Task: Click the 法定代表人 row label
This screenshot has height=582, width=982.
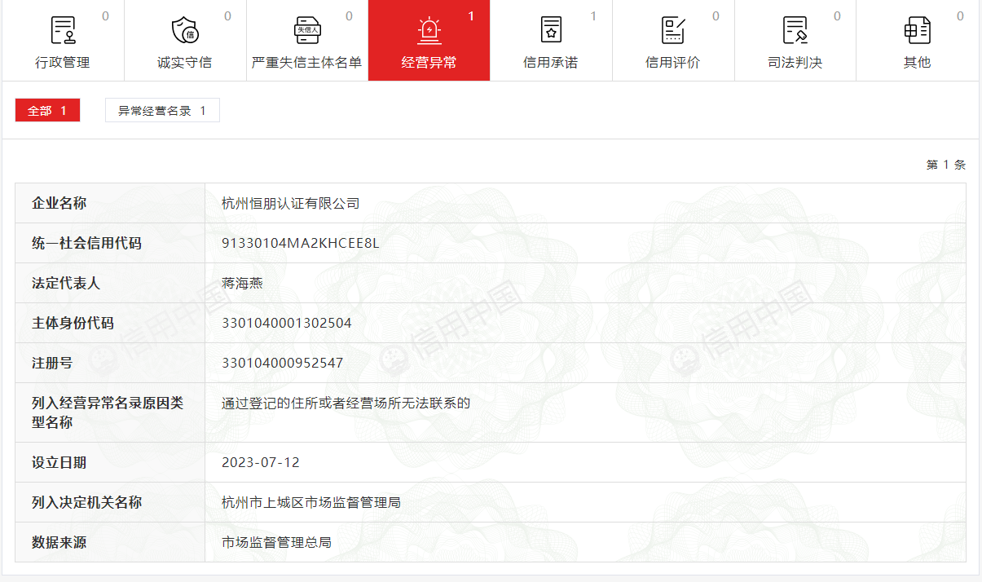Action: (66, 283)
